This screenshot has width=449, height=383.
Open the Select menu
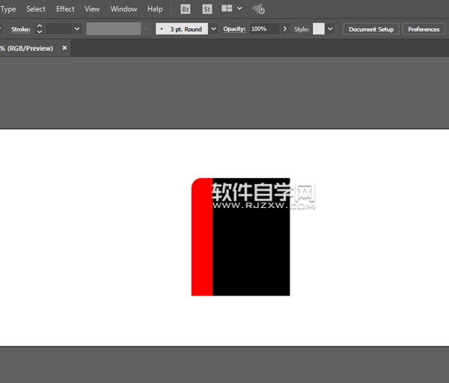click(x=36, y=9)
